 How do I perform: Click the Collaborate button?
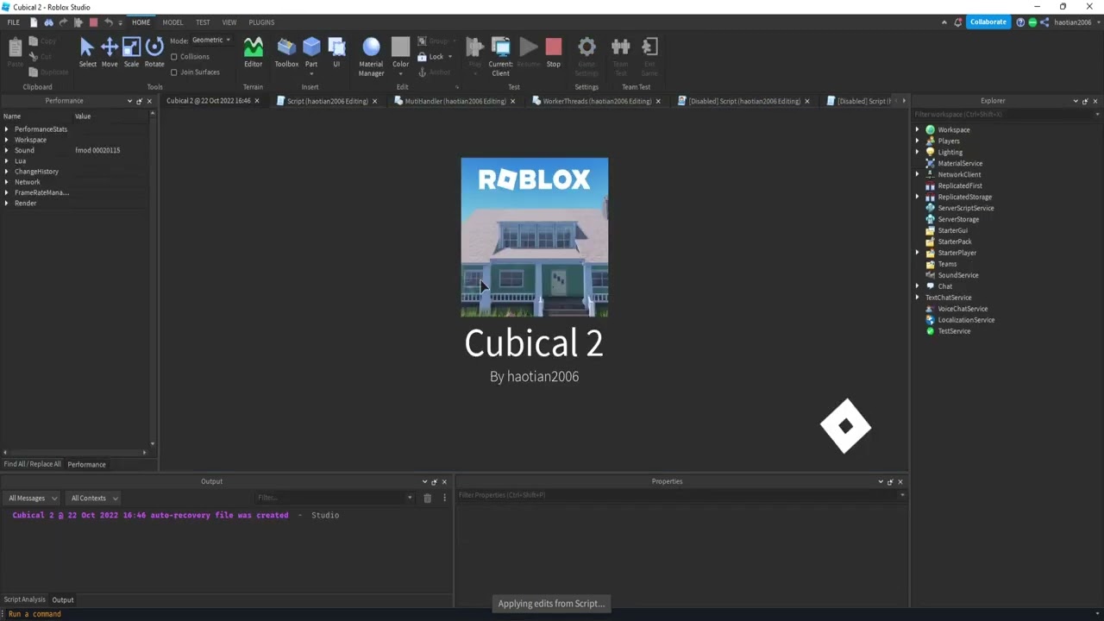(x=988, y=22)
